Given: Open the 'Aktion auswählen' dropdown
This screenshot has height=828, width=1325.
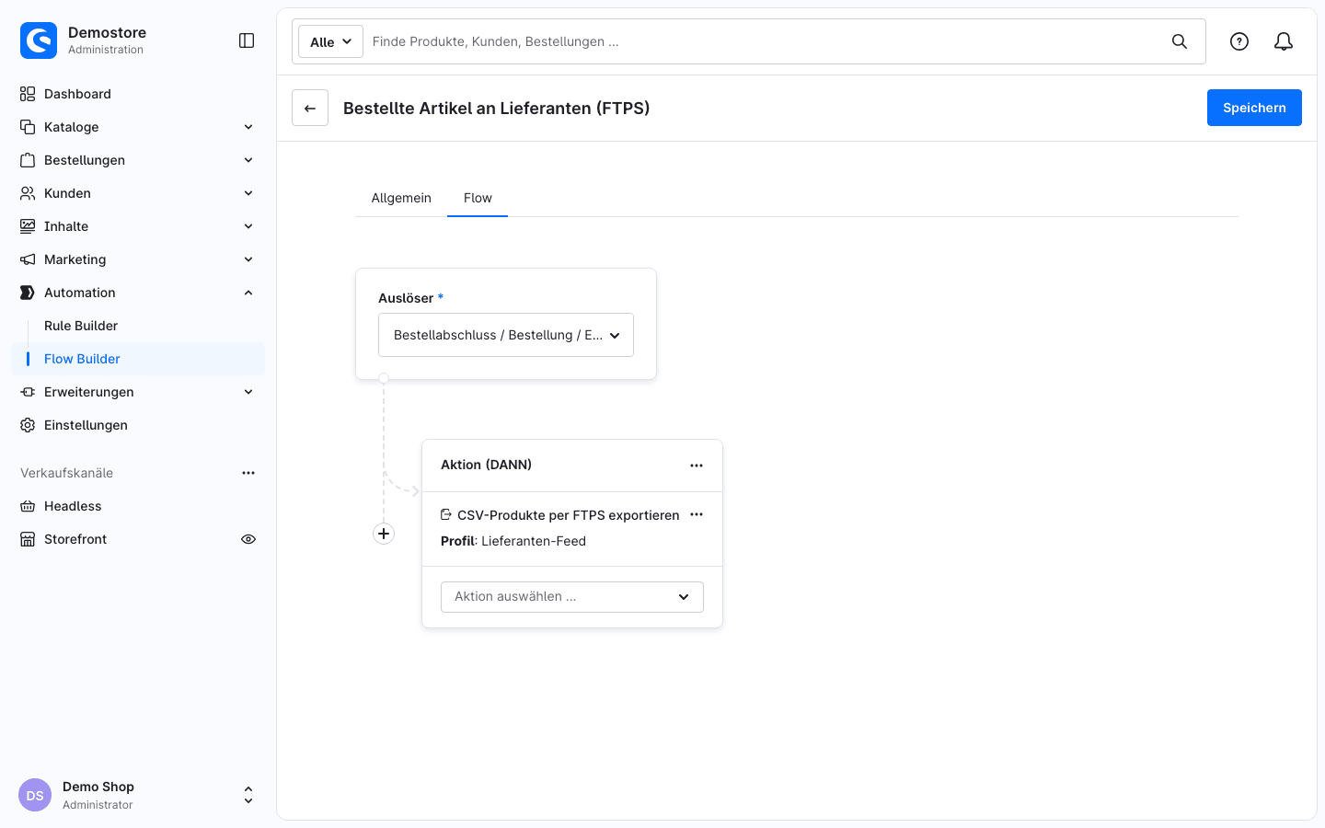Looking at the screenshot, I should coord(572,596).
